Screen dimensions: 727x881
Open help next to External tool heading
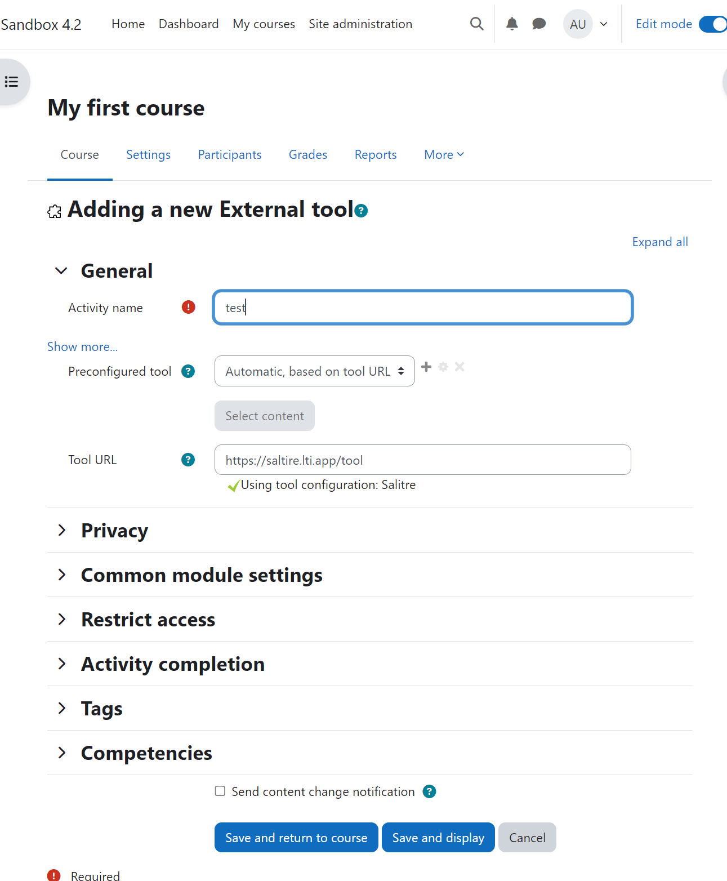[362, 211]
